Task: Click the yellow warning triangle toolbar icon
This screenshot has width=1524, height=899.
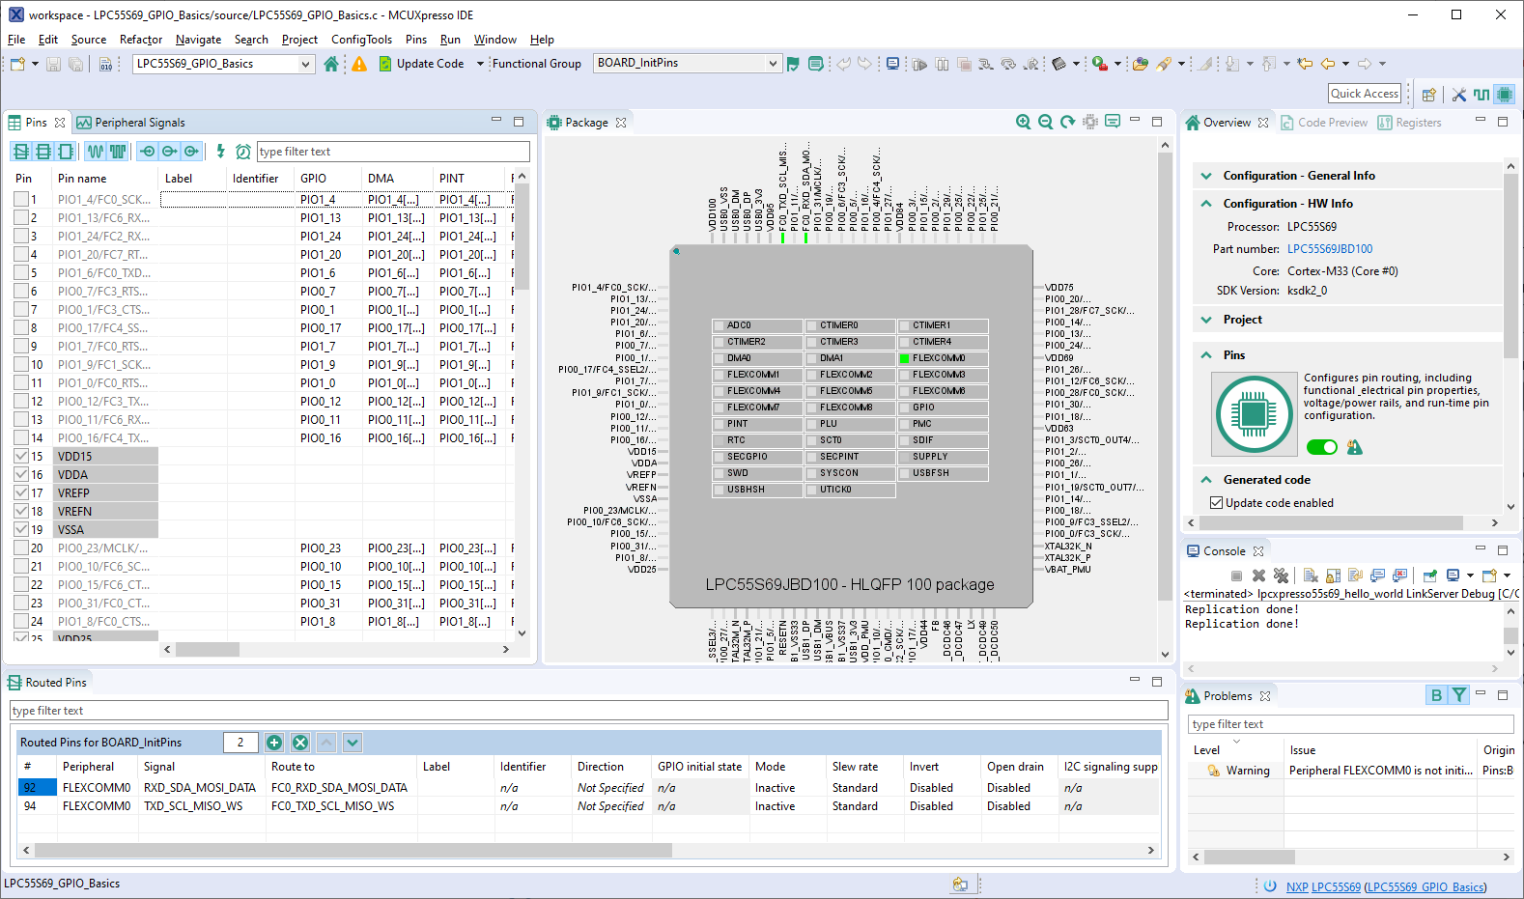Action: click(x=359, y=64)
